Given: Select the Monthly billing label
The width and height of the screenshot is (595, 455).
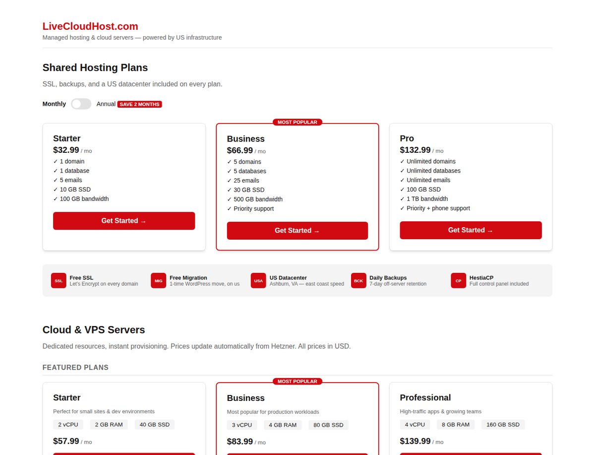Looking at the screenshot, I should pos(54,104).
